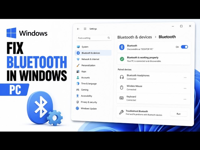The width and height of the screenshot is (200, 150).
Task: Go back with the Settings back arrow
Action: (78, 29)
